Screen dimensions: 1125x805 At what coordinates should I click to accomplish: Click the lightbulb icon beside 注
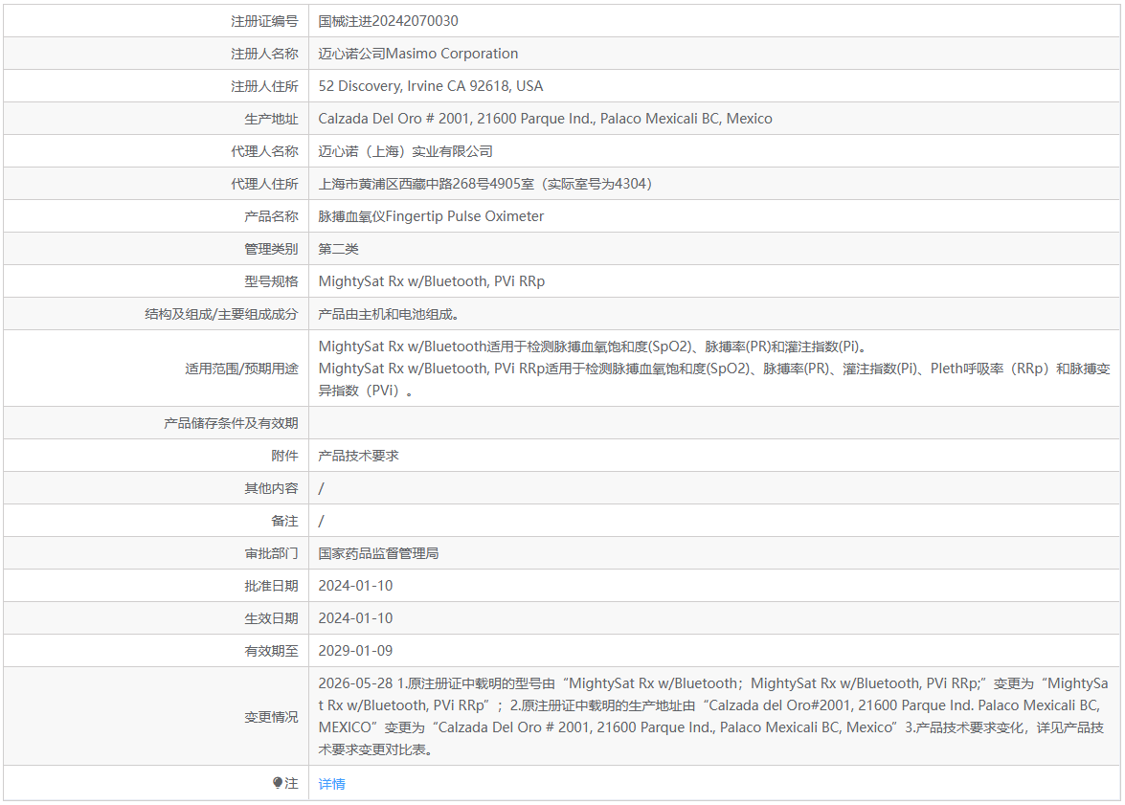click(x=278, y=783)
